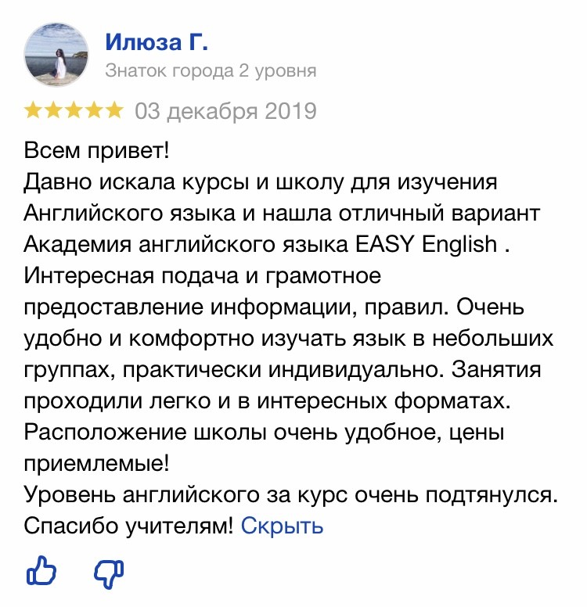587x607 pixels.
Task: Click the second rating star
Action: pos(53,110)
